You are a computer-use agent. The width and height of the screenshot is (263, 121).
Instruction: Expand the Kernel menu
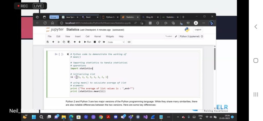98,37
